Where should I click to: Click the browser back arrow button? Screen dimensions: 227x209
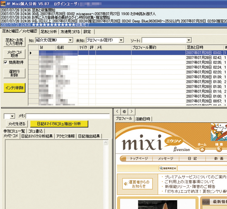tap(117, 112)
